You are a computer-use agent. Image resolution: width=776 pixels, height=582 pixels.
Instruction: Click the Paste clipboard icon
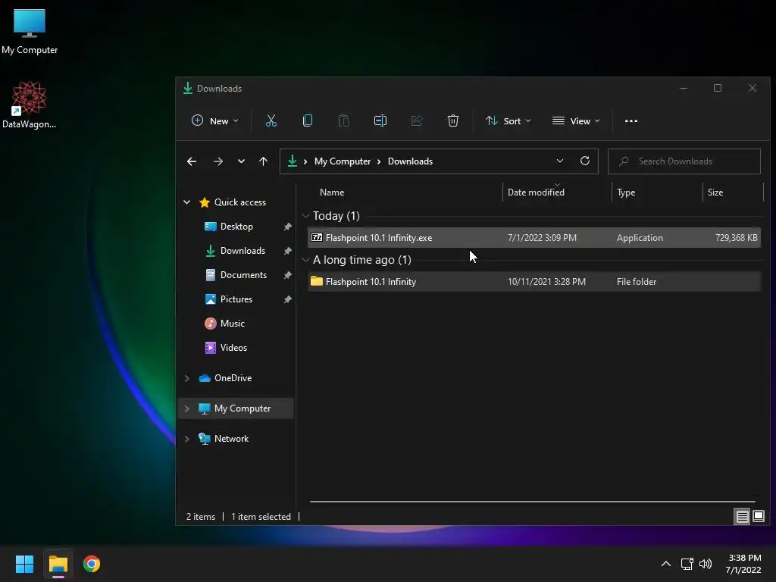[343, 120]
